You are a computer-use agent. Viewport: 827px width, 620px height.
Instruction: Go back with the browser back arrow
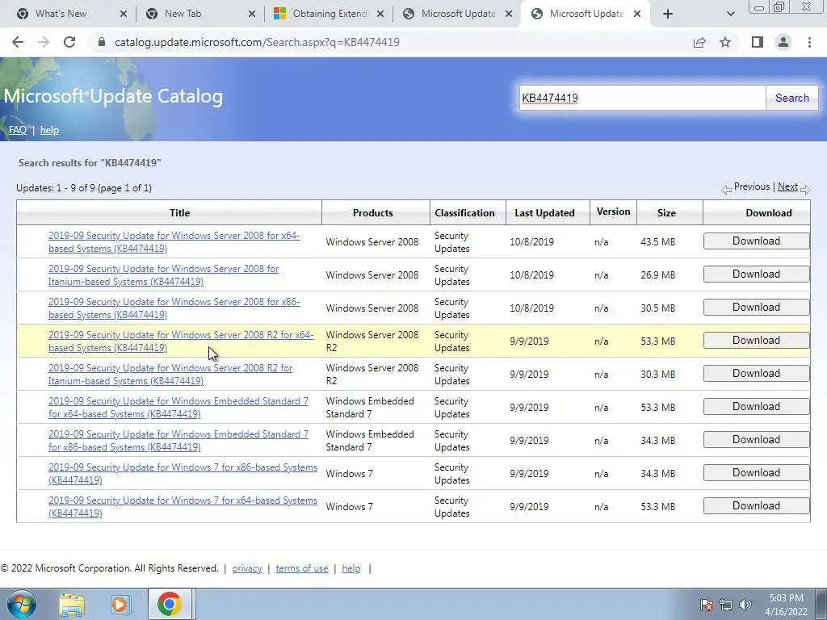tap(18, 42)
